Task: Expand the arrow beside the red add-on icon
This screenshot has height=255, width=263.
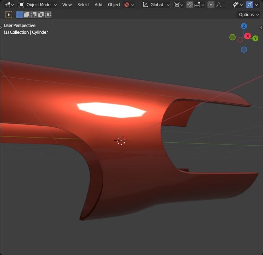Action: (x=133, y=5)
